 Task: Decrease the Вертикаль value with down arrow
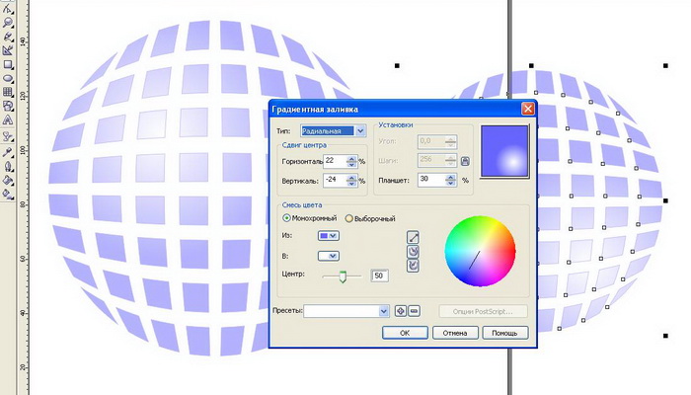tap(351, 184)
